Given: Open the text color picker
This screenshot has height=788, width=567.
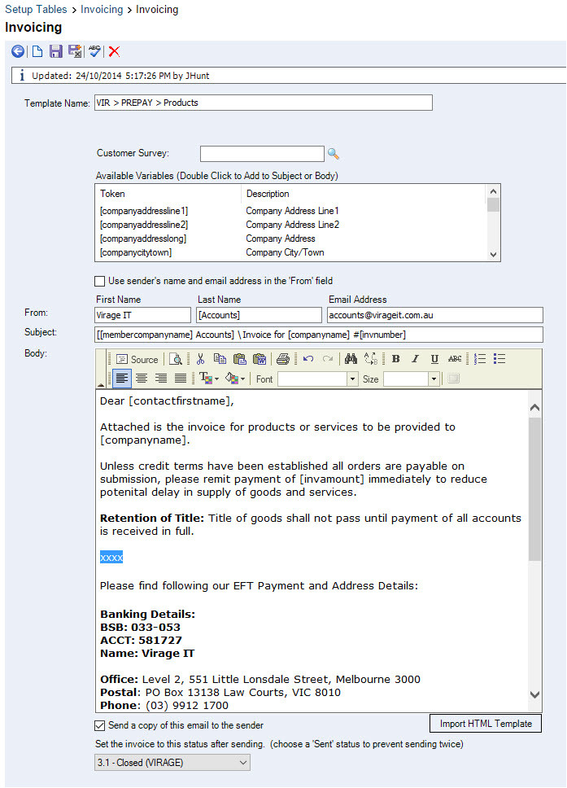Looking at the screenshot, I should click(209, 379).
